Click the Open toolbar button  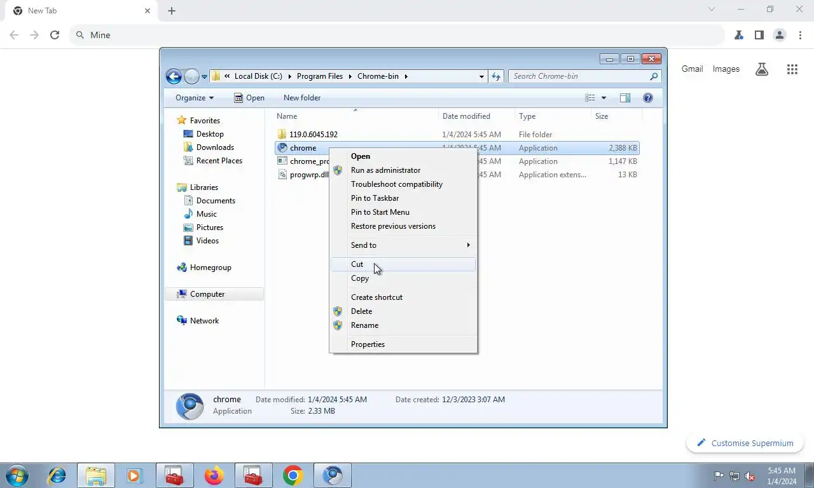point(249,98)
